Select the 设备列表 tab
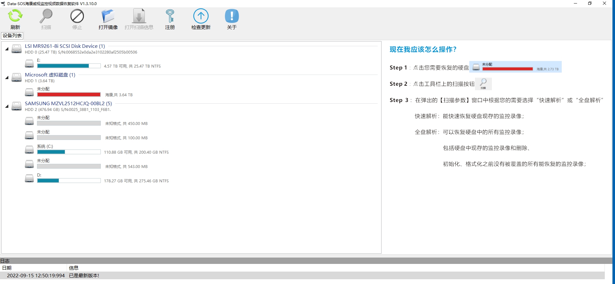Image resolution: width=615 pixels, height=284 pixels. (x=12, y=35)
